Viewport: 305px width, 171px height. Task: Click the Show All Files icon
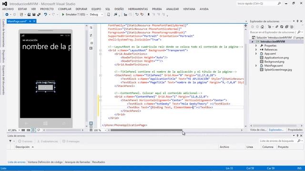pyautogui.click(x=292, y=27)
